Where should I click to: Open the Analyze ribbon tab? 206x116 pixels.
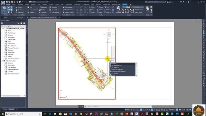point(33,4)
